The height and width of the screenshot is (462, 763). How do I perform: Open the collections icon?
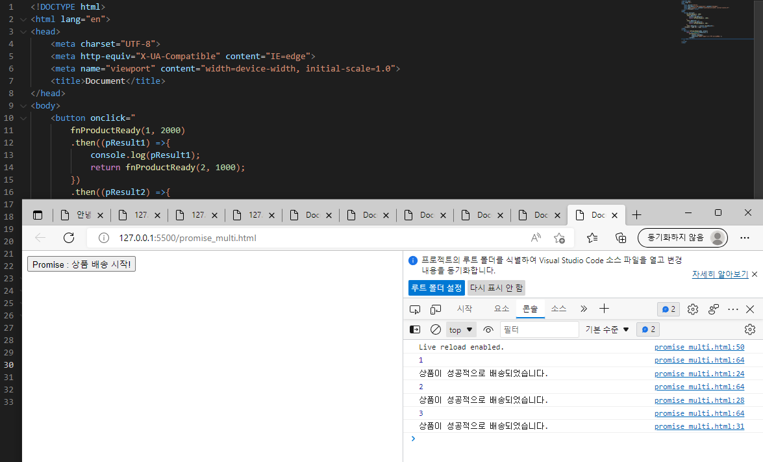[x=620, y=238]
